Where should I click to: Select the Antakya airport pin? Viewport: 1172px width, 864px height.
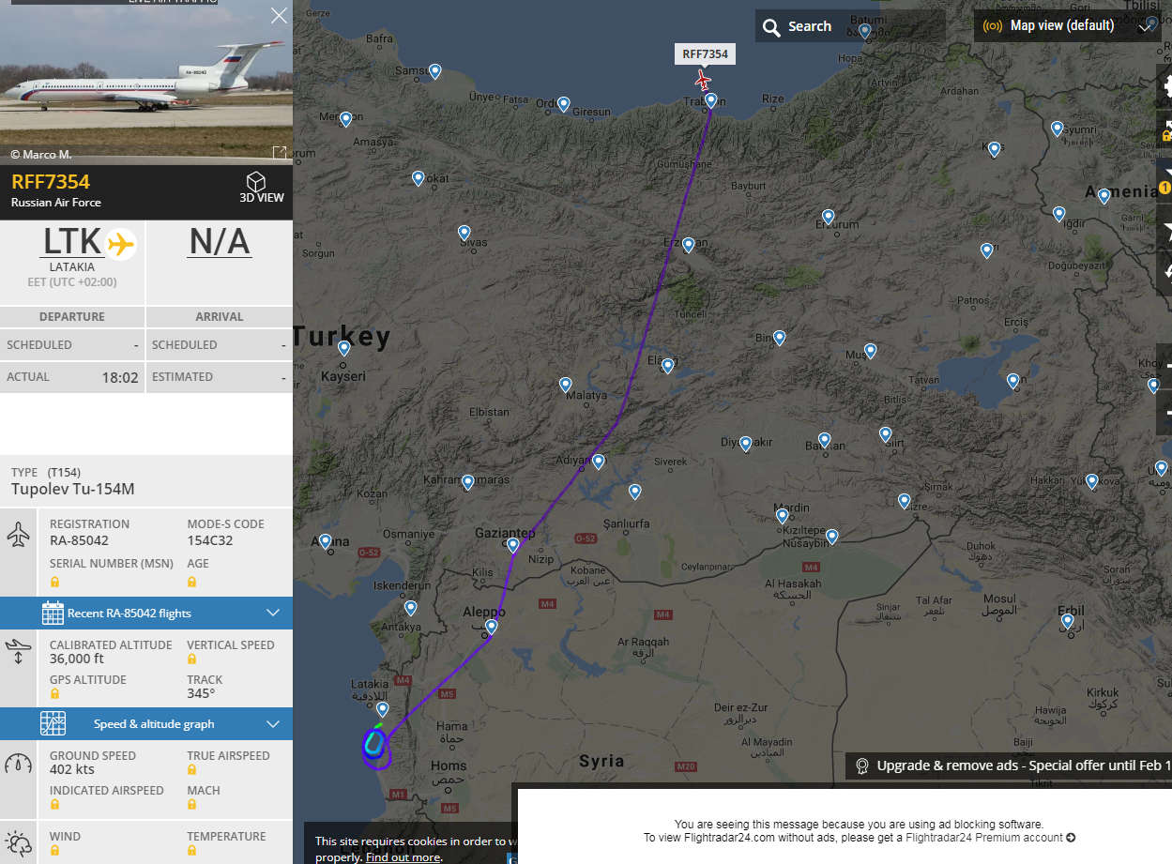(410, 607)
